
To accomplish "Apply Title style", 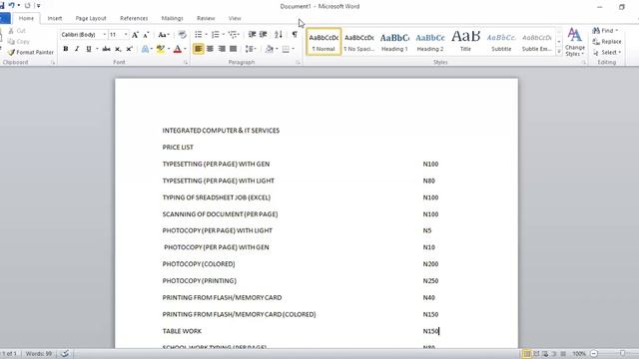I will click(465, 42).
